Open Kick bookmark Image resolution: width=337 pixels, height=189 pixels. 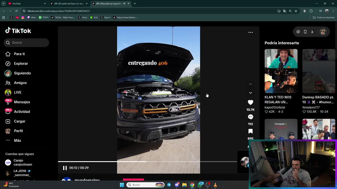click(94, 18)
